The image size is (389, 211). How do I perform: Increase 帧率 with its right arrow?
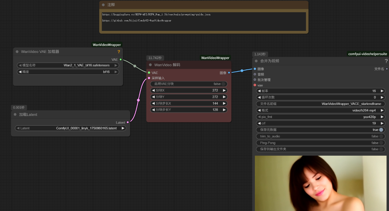click(x=382, y=91)
